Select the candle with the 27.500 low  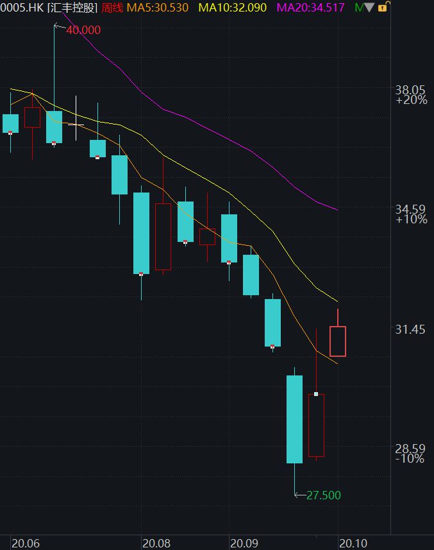point(295,419)
